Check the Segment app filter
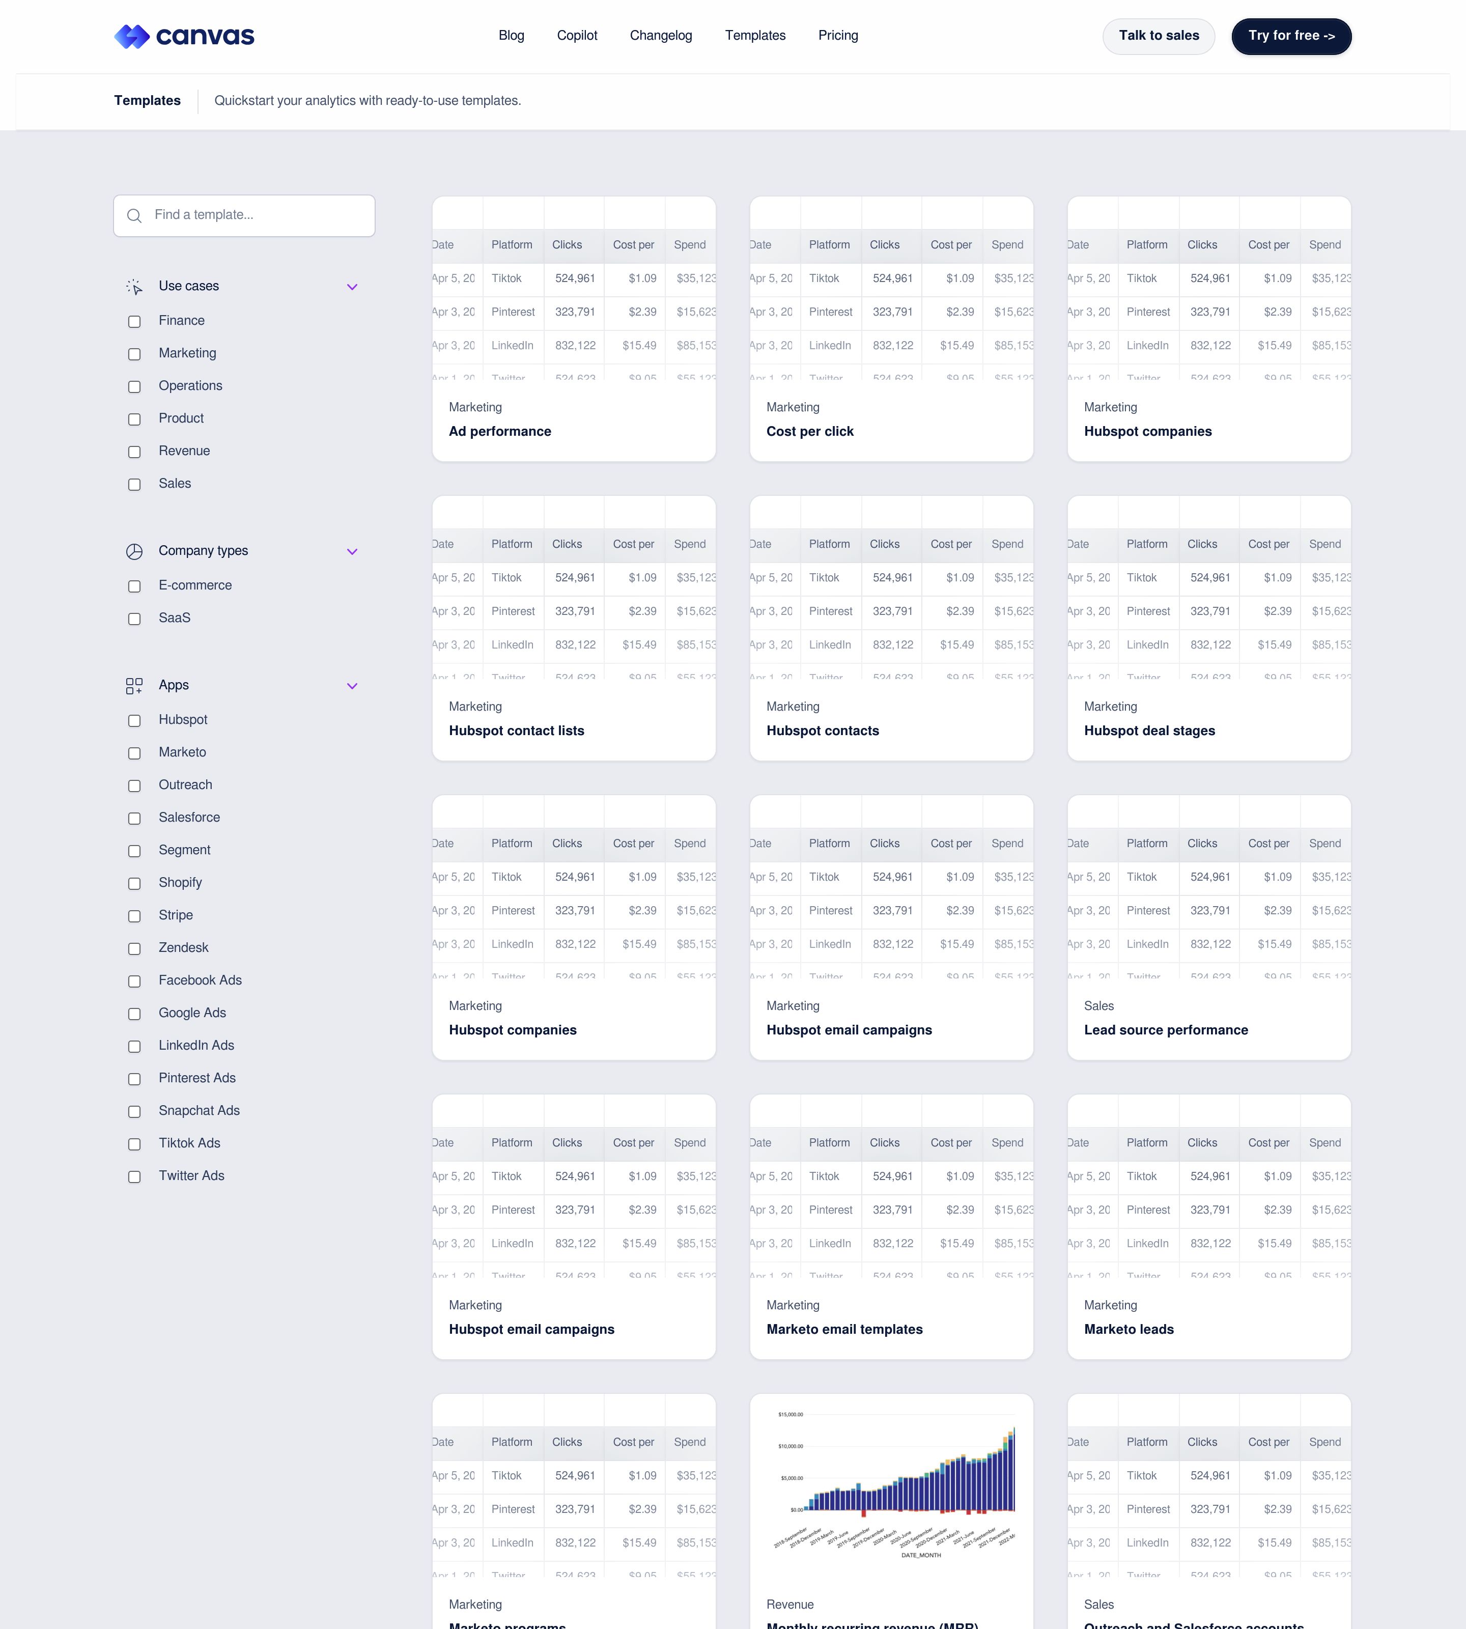 coord(134,851)
